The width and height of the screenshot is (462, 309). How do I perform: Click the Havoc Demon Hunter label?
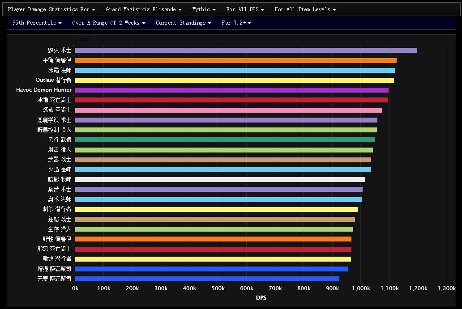[x=43, y=90]
